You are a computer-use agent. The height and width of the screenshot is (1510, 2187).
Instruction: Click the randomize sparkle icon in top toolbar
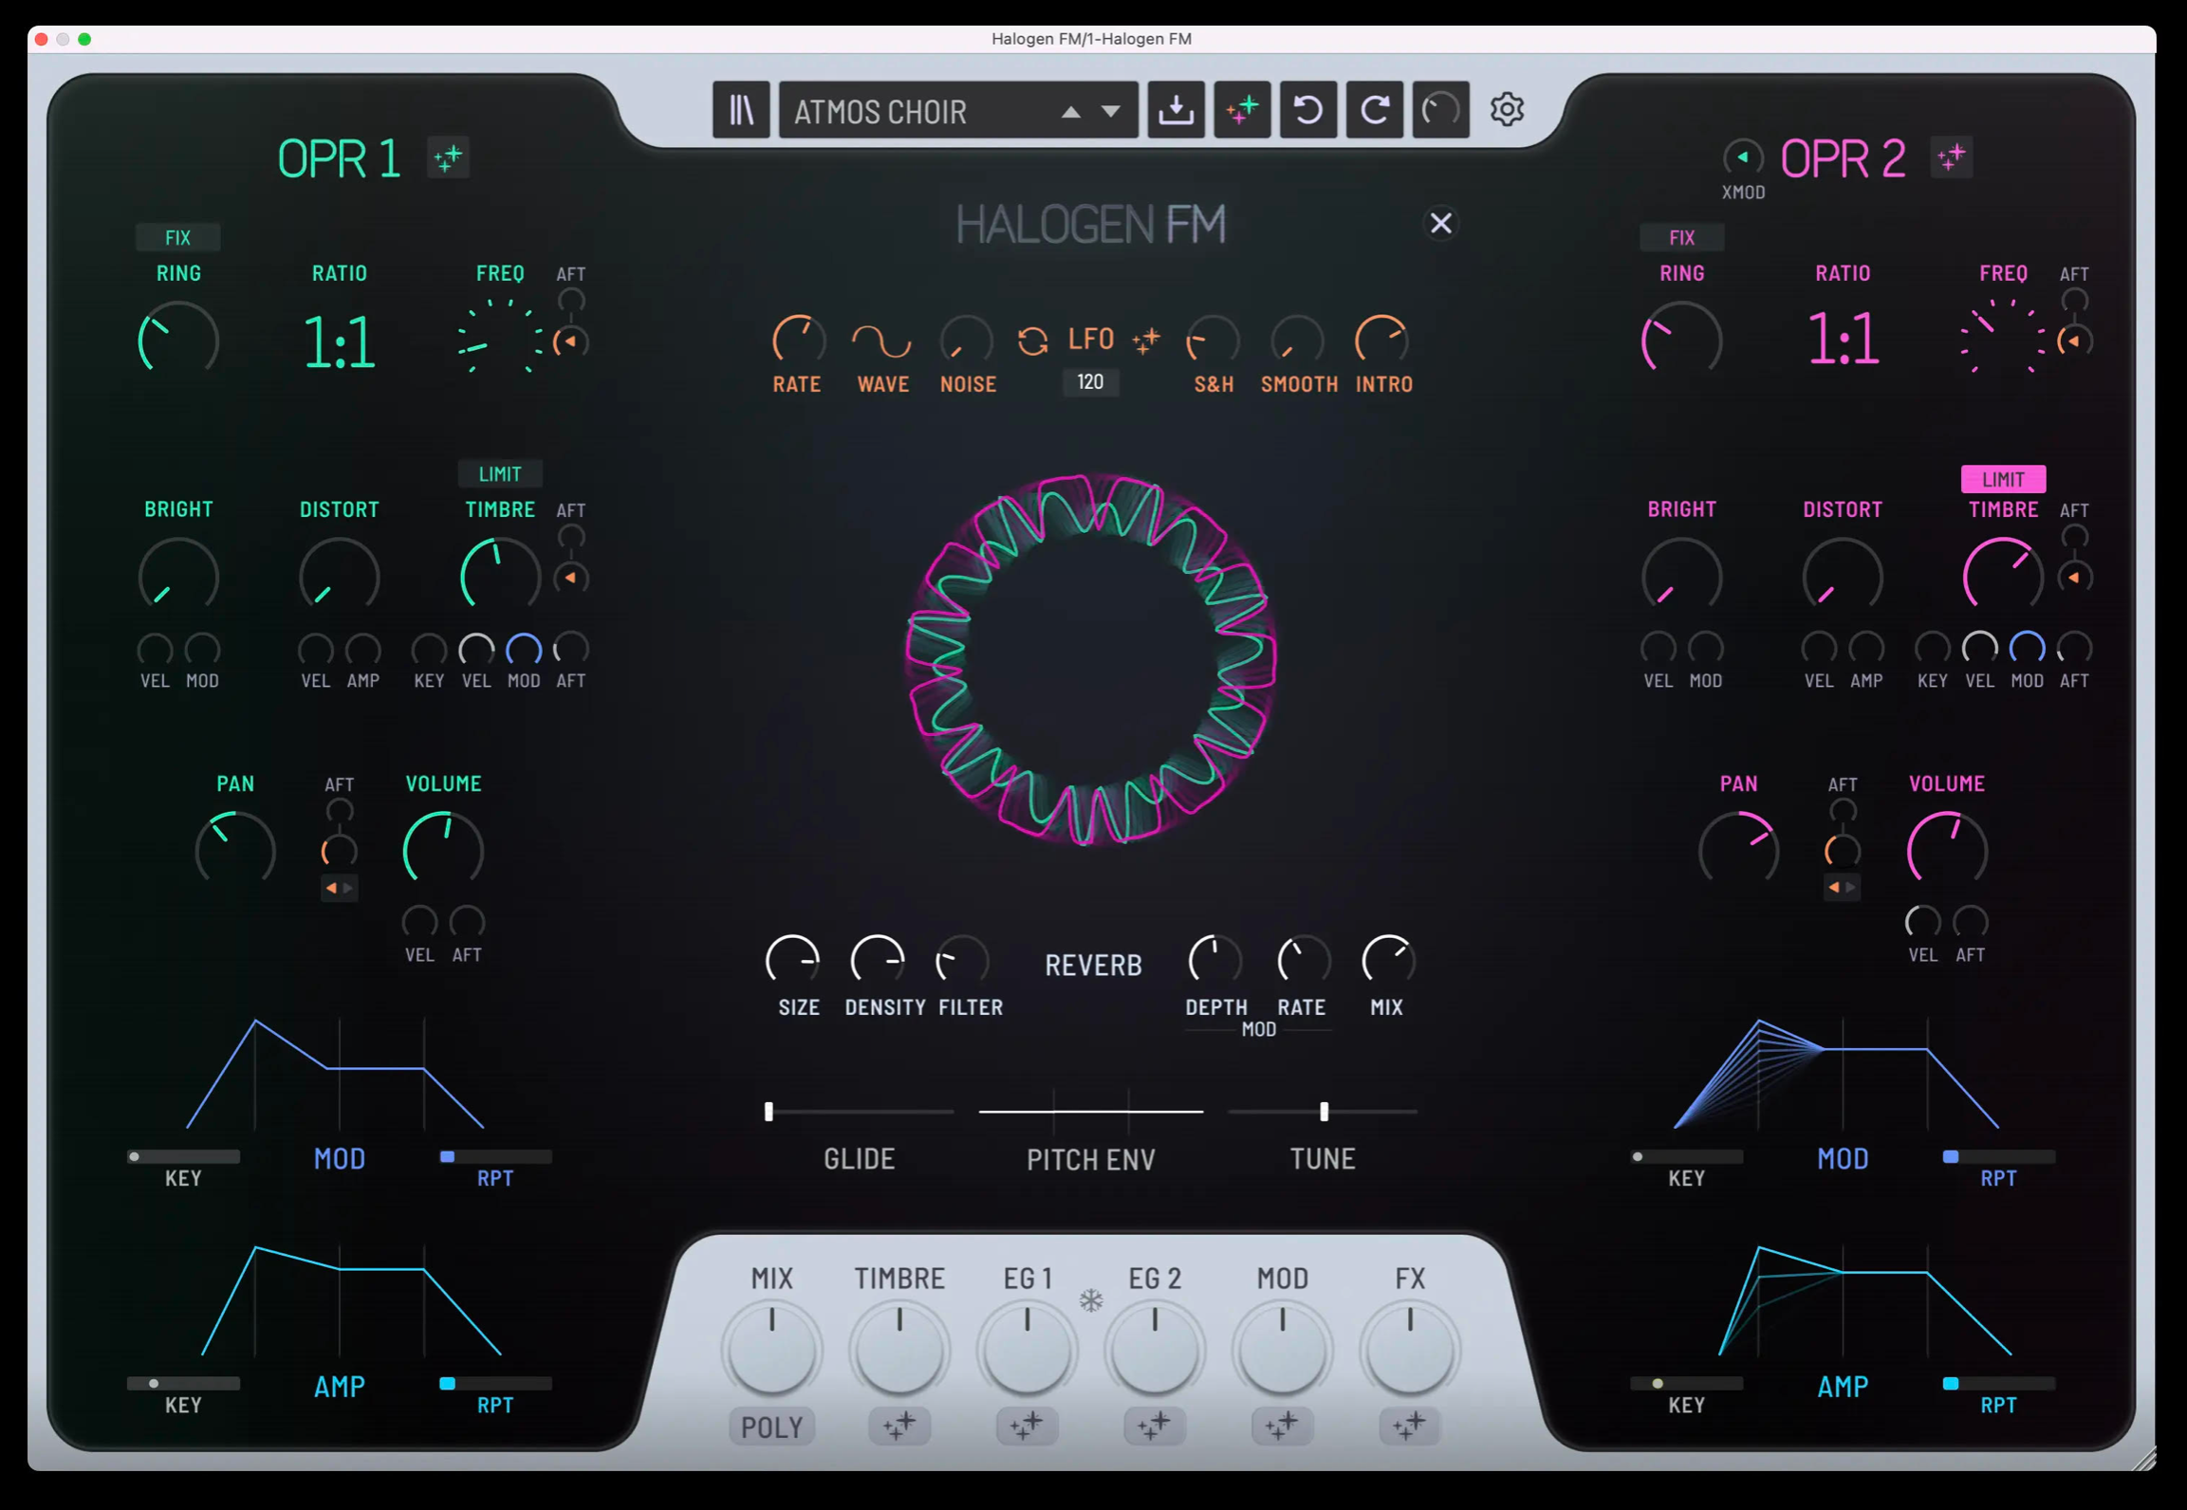point(1242,110)
